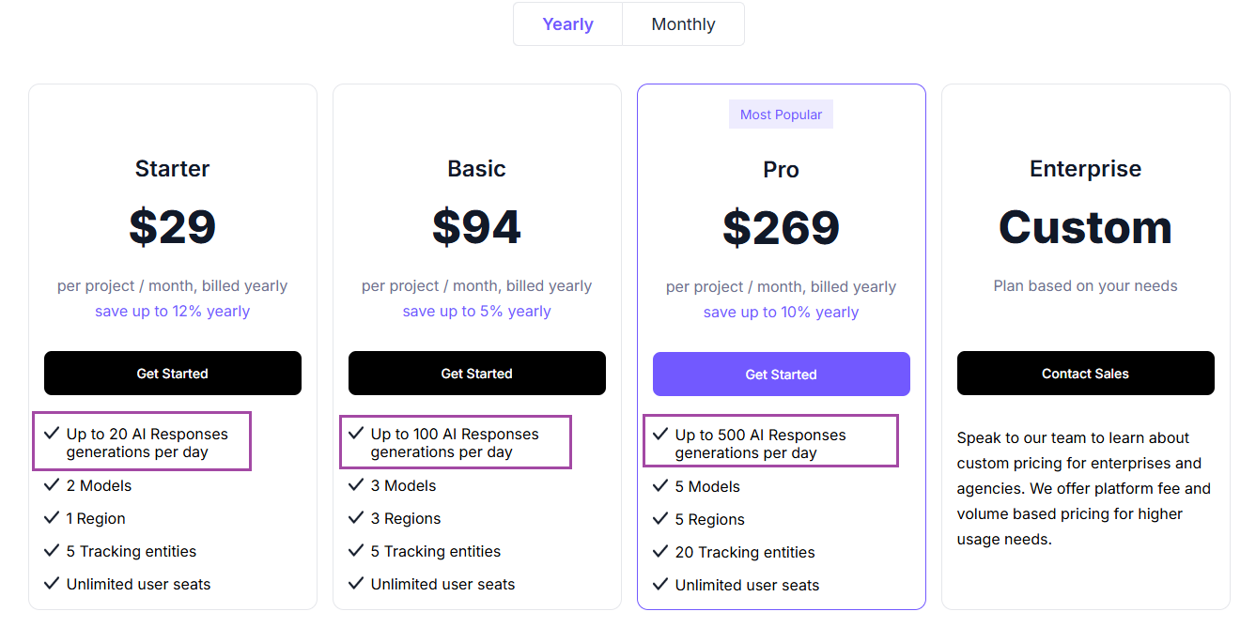Click 'save up to 10% yearly' on Pro
The height and width of the screenshot is (627, 1256).
[x=781, y=312]
